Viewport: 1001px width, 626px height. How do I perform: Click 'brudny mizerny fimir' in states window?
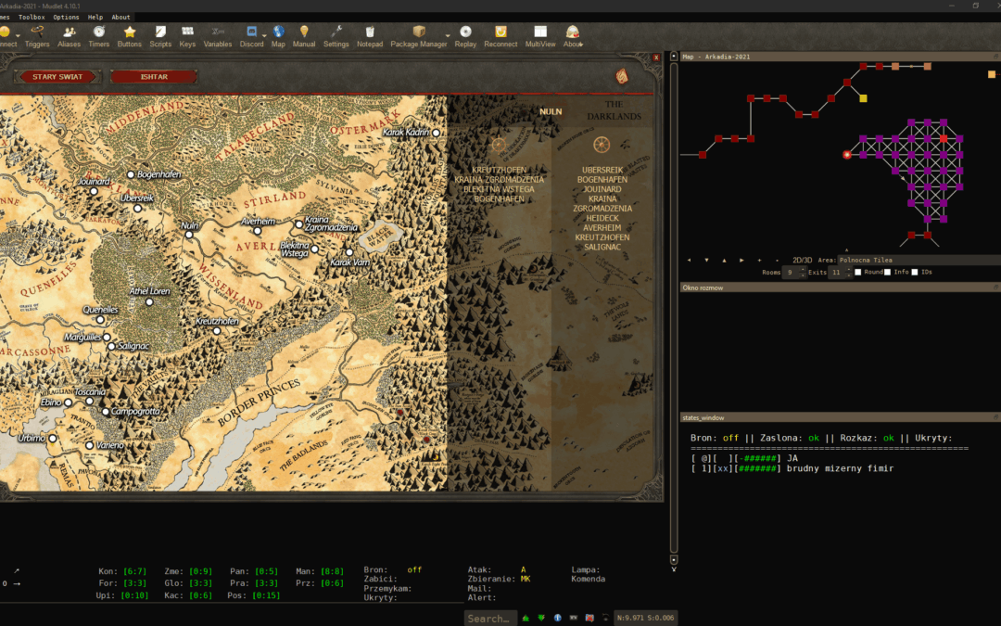(840, 468)
